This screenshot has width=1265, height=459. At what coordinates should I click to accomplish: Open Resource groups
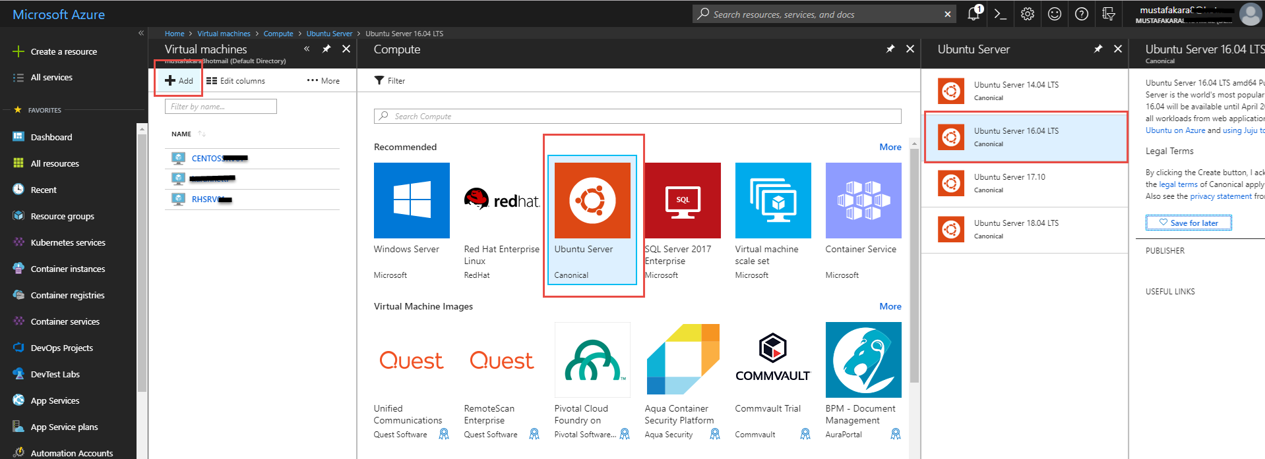62,216
